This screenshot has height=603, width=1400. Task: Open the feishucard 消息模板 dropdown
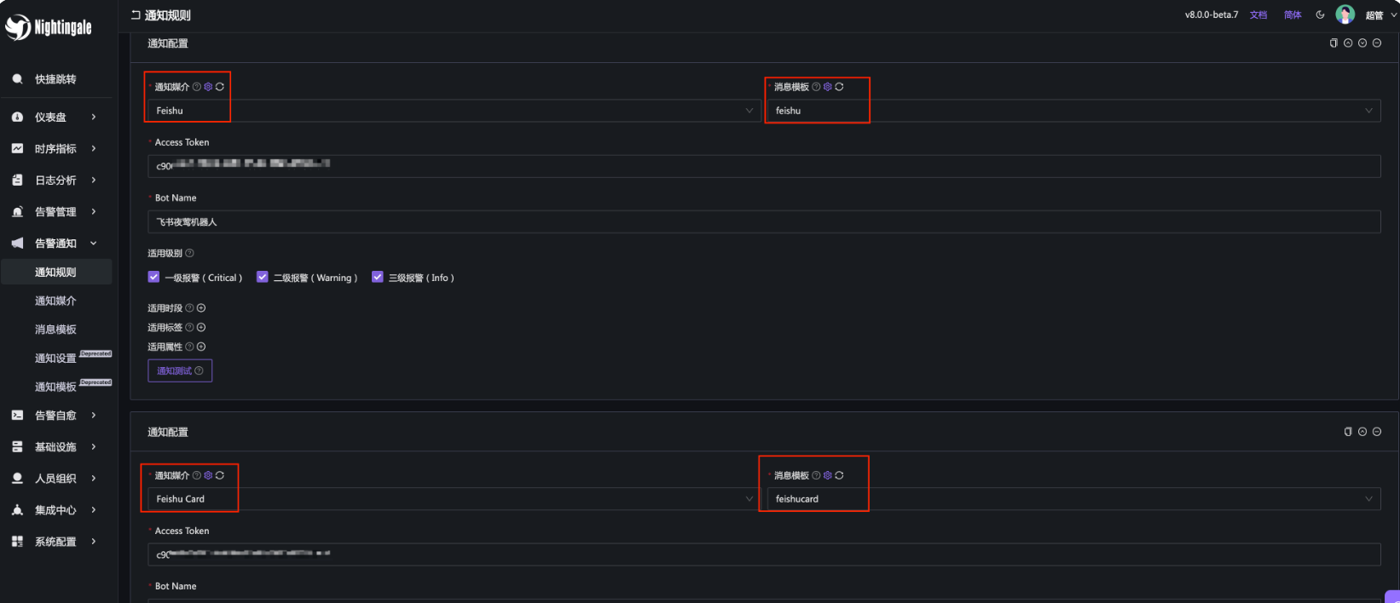[x=1073, y=499]
